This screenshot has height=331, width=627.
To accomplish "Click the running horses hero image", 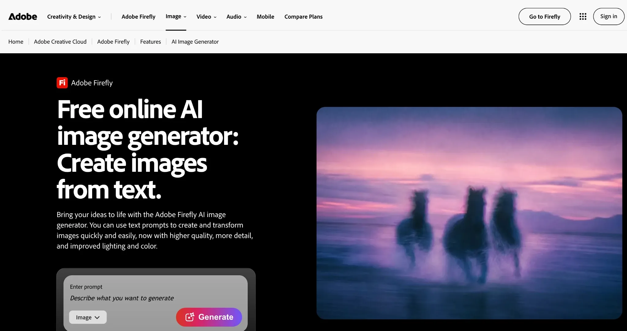I will [469, 213].
